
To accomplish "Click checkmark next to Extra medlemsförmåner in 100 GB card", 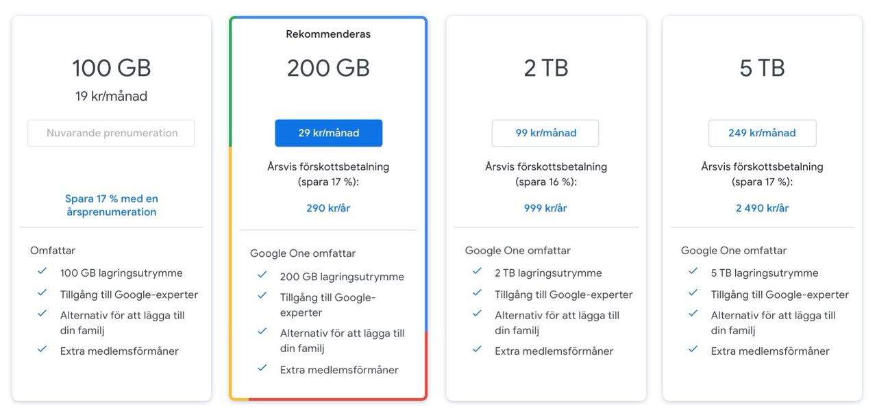I will [x=42, y=349].
